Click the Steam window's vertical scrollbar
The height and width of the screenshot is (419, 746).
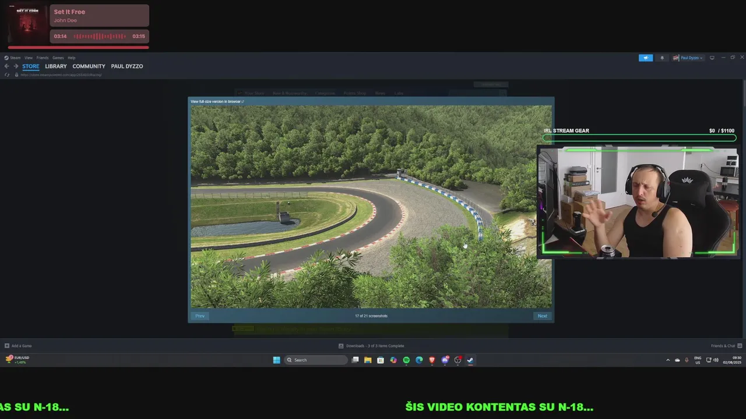pos(744,93)
